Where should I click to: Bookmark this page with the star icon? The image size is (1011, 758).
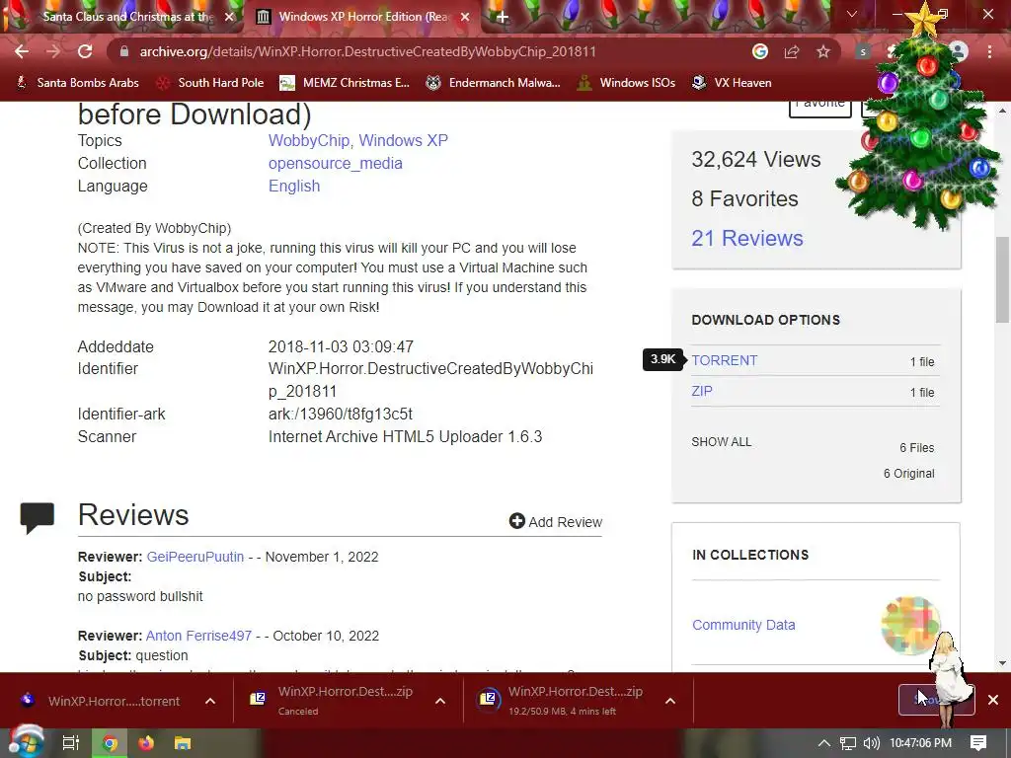coord(823,51)
